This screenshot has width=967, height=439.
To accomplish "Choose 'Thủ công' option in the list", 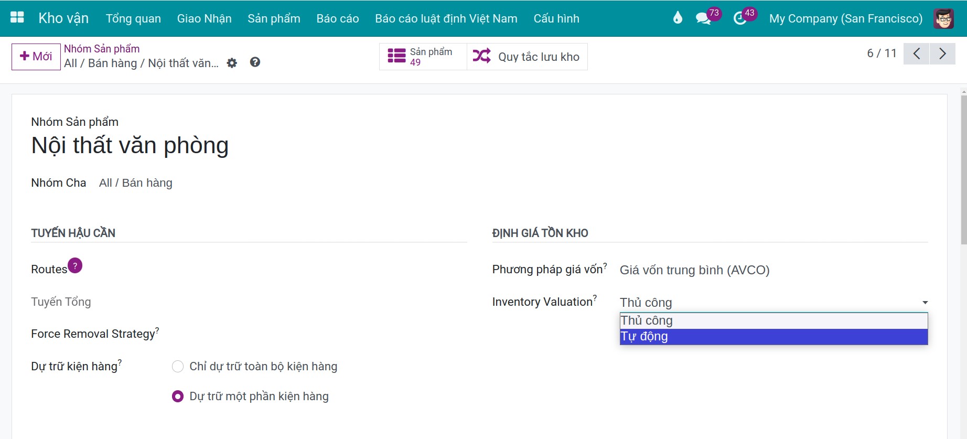I will (774, 321).
